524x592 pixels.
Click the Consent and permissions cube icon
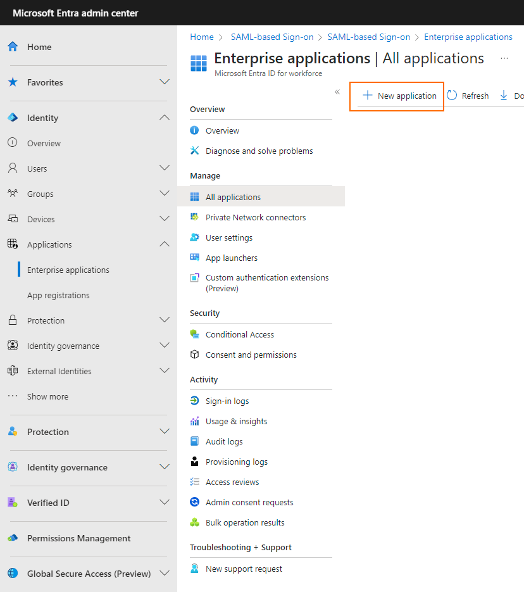[195, 355]
